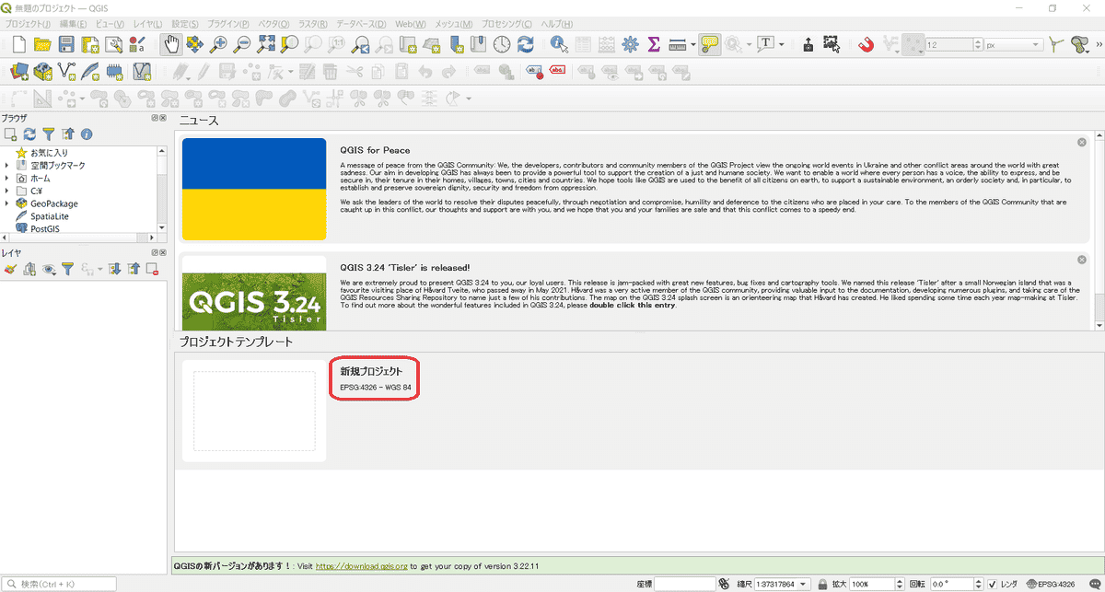
Task: Select the Identify Features tool
Action: click(x=559, y=43)
